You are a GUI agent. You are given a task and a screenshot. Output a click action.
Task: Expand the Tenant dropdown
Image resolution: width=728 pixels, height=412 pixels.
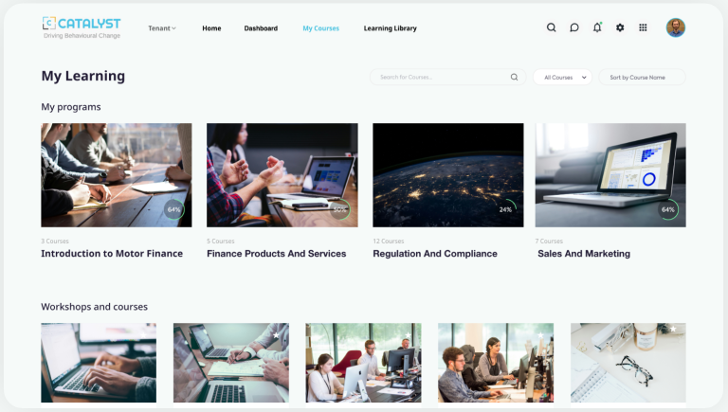pos(162,28)
